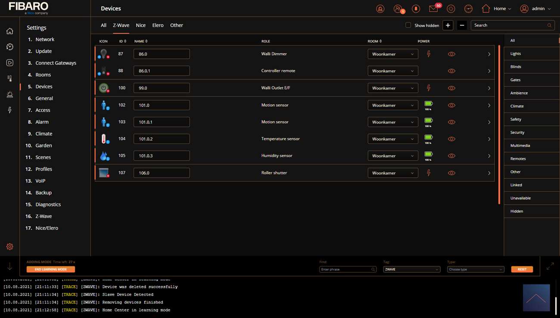Open Backup in Settings menu
The width and height of the screenshot is (560, 318).
tap(44, 193)
